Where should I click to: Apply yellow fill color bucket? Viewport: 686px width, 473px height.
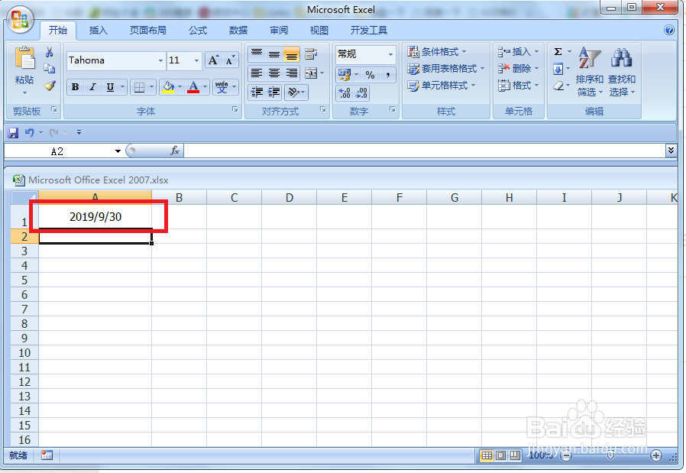pyautogui.click(x=168, y=87)
